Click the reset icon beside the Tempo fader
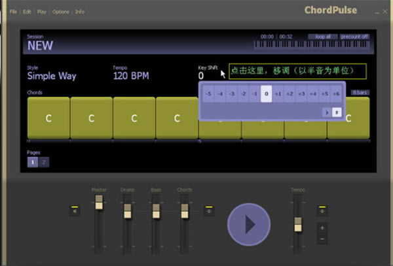Screen dimensions: 393x266 coord(322,210)
